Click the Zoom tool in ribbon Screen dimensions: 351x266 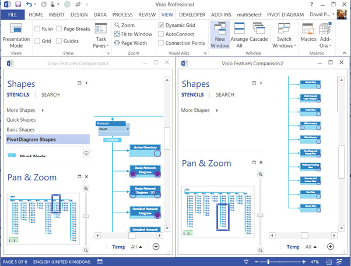pyautogui.click(x=125, y=25)
